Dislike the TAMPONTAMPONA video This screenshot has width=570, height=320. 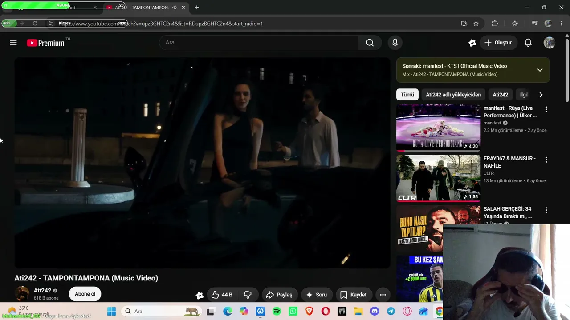[248, 295]
